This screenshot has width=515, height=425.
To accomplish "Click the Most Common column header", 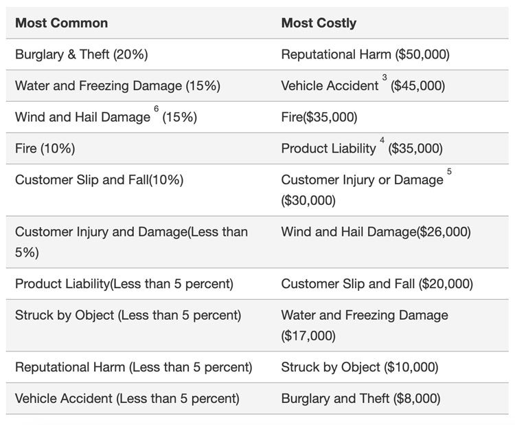I will coord(61,23).
